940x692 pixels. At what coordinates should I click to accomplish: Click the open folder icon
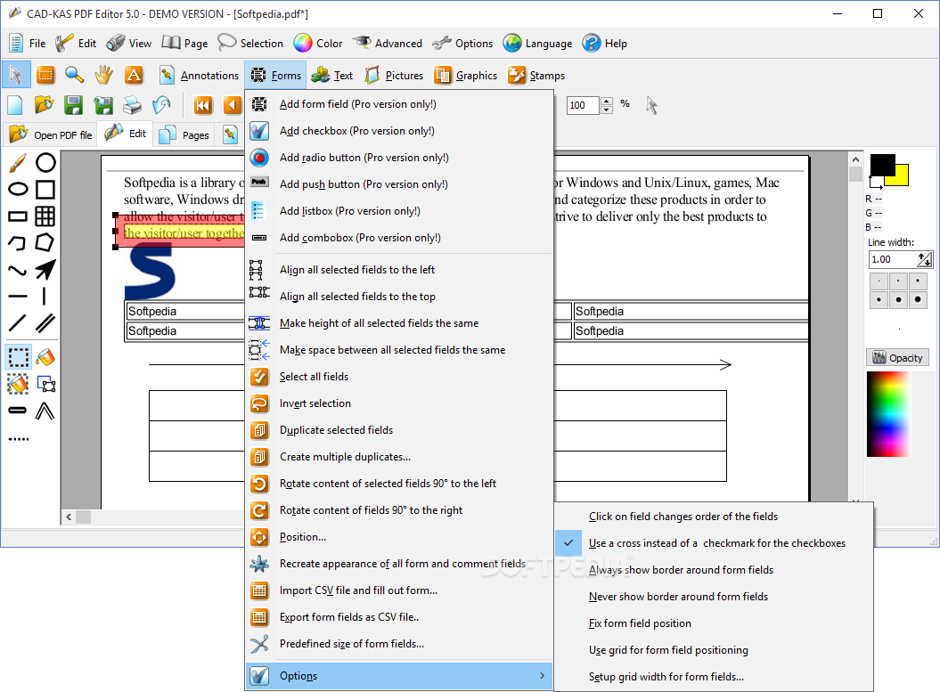44,105
